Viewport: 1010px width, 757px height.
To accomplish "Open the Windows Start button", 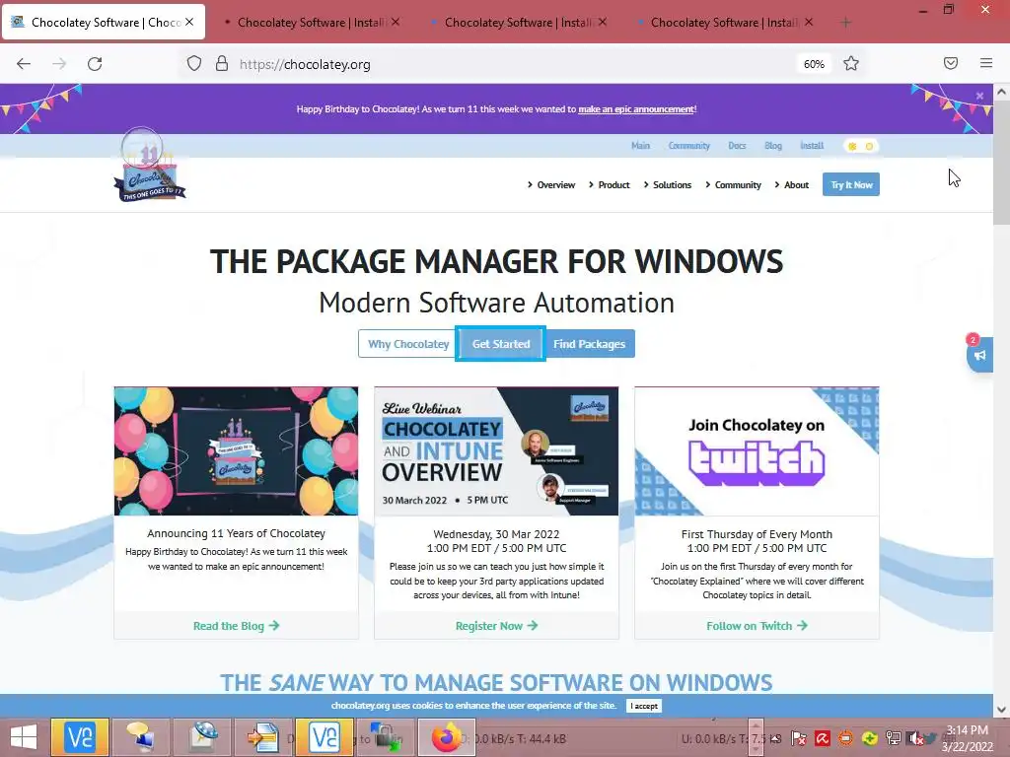I will 24,737.
